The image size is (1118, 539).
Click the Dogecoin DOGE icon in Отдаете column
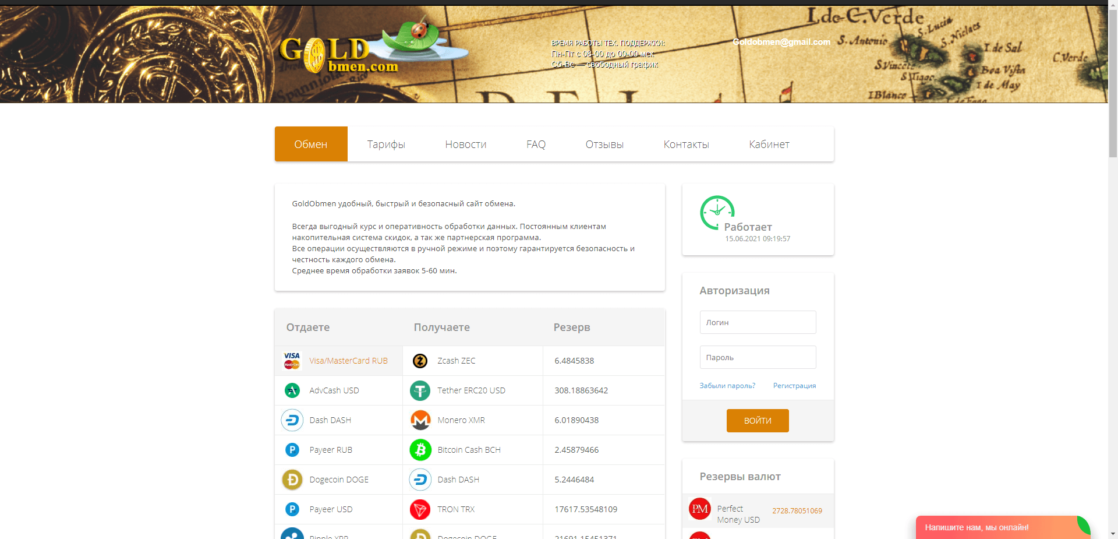point(292,480)
